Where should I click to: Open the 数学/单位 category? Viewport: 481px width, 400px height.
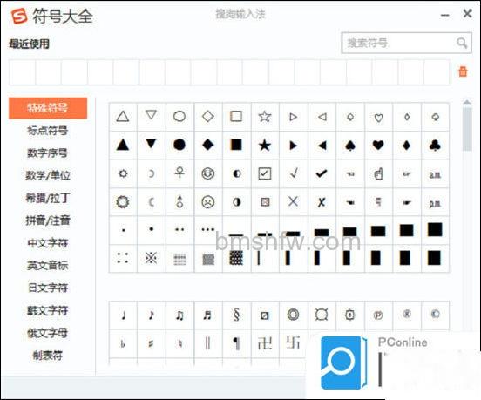point(48,175)
